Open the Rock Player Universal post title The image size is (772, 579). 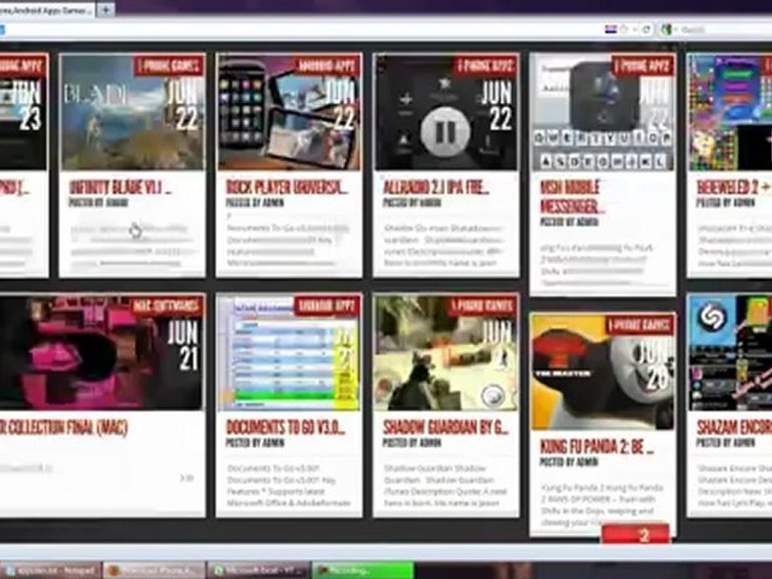286,187
